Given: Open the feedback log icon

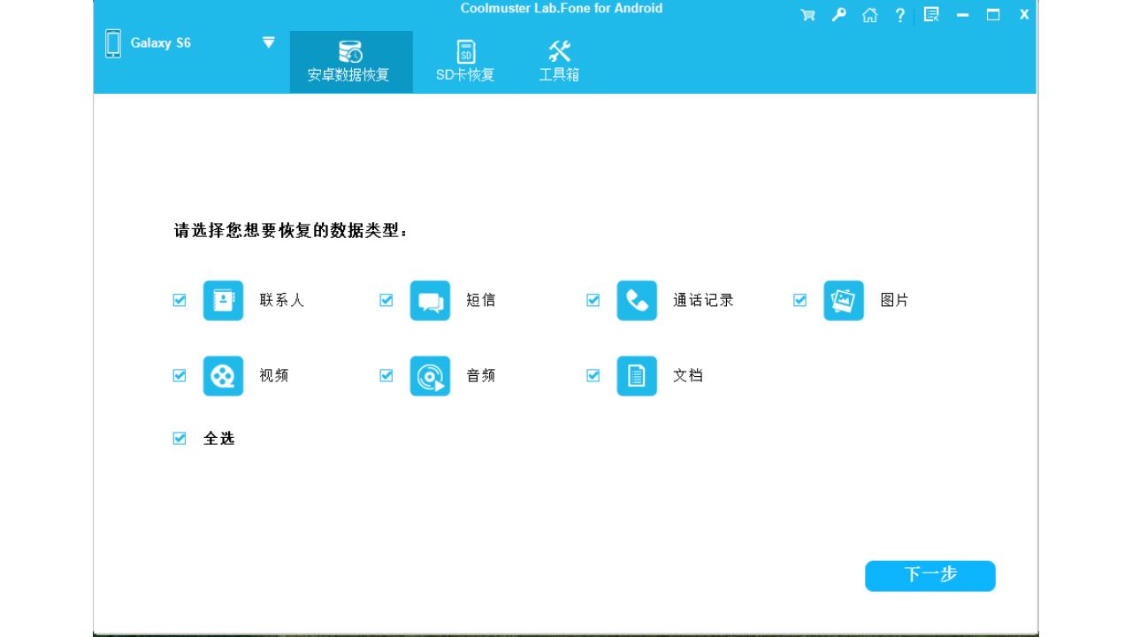Looking at the screenshot, I should (930, 14).
